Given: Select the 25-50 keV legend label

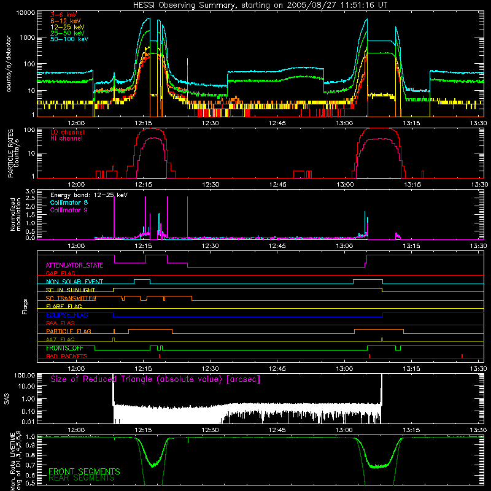Looking at the screenshot, I should point(67,33).
